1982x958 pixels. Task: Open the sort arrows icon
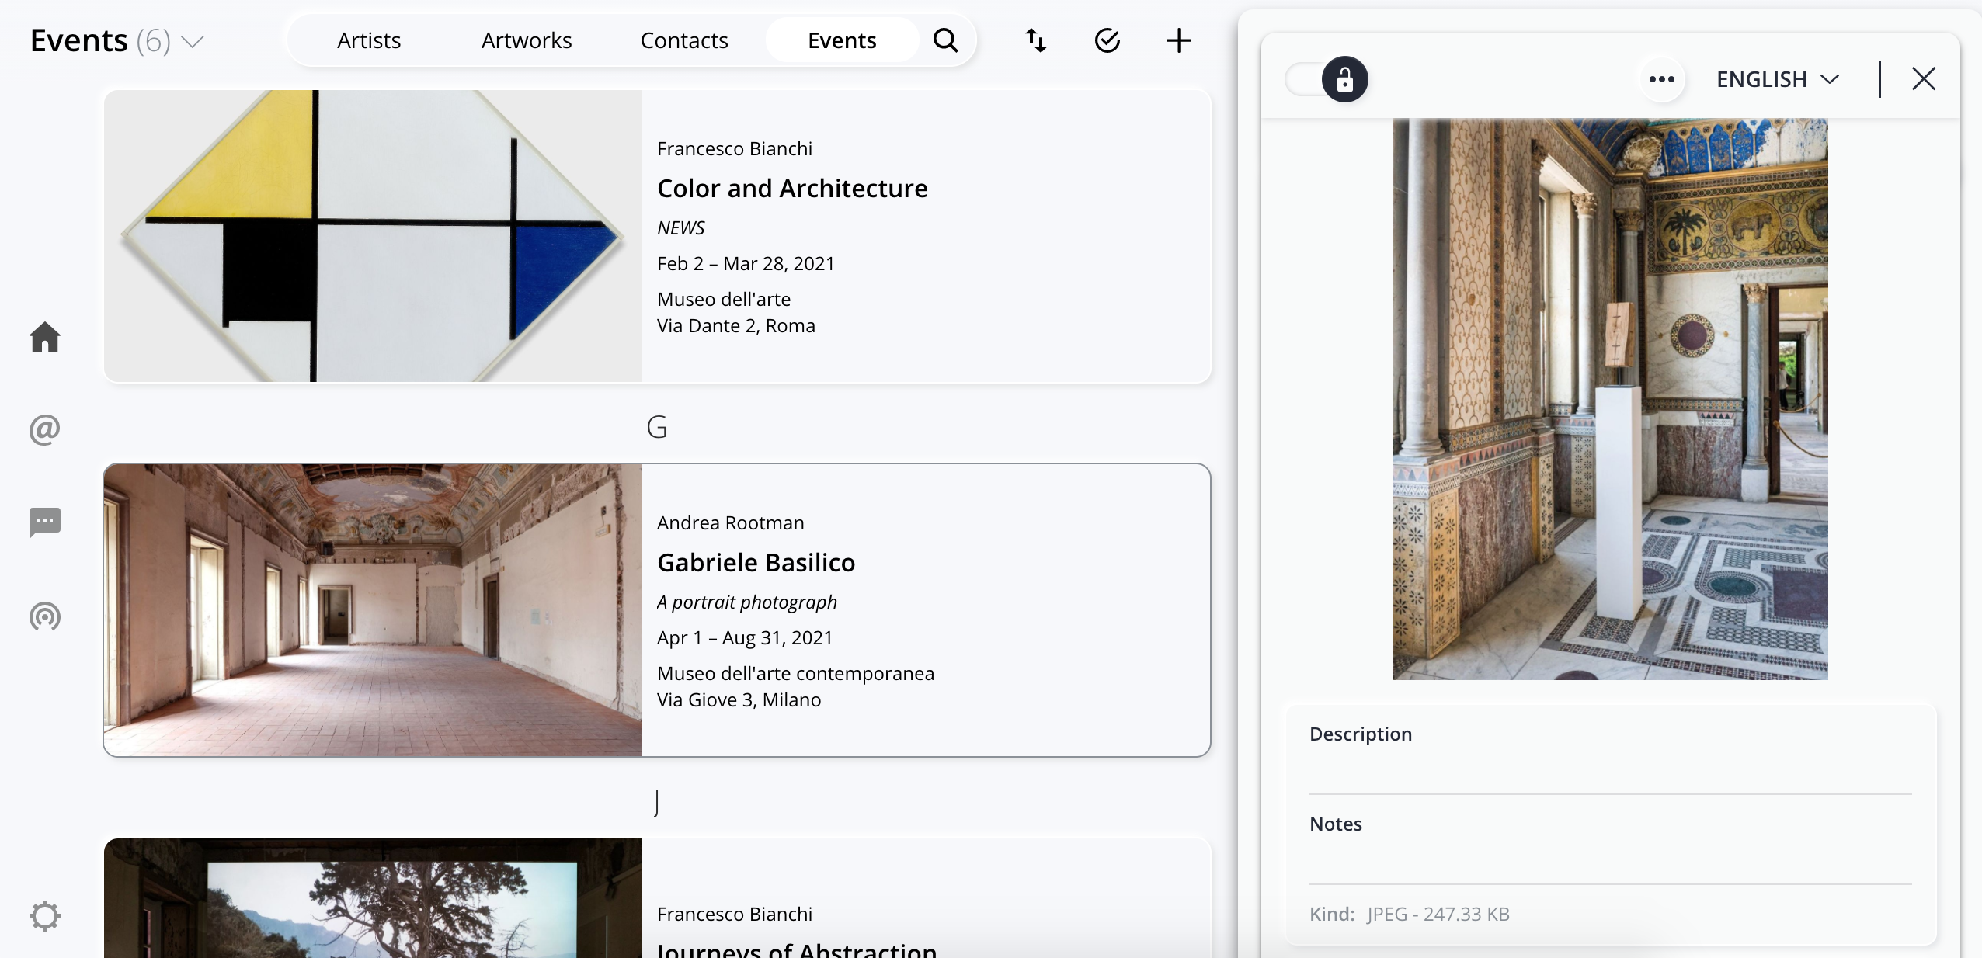pyautogui.click(x=1036, y=40)
